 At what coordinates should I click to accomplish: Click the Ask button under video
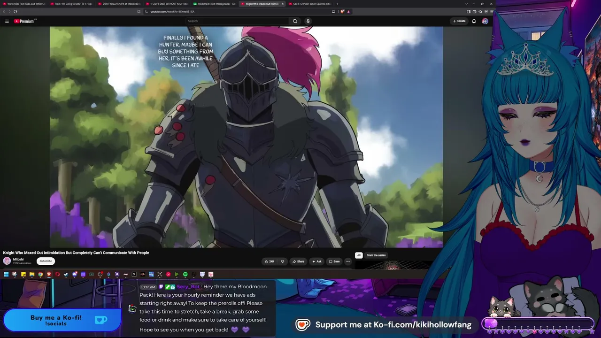[x=317, y=261]
